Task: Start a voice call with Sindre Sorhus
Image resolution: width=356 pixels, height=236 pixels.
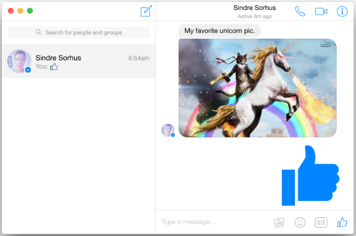Action: point(300,11)
